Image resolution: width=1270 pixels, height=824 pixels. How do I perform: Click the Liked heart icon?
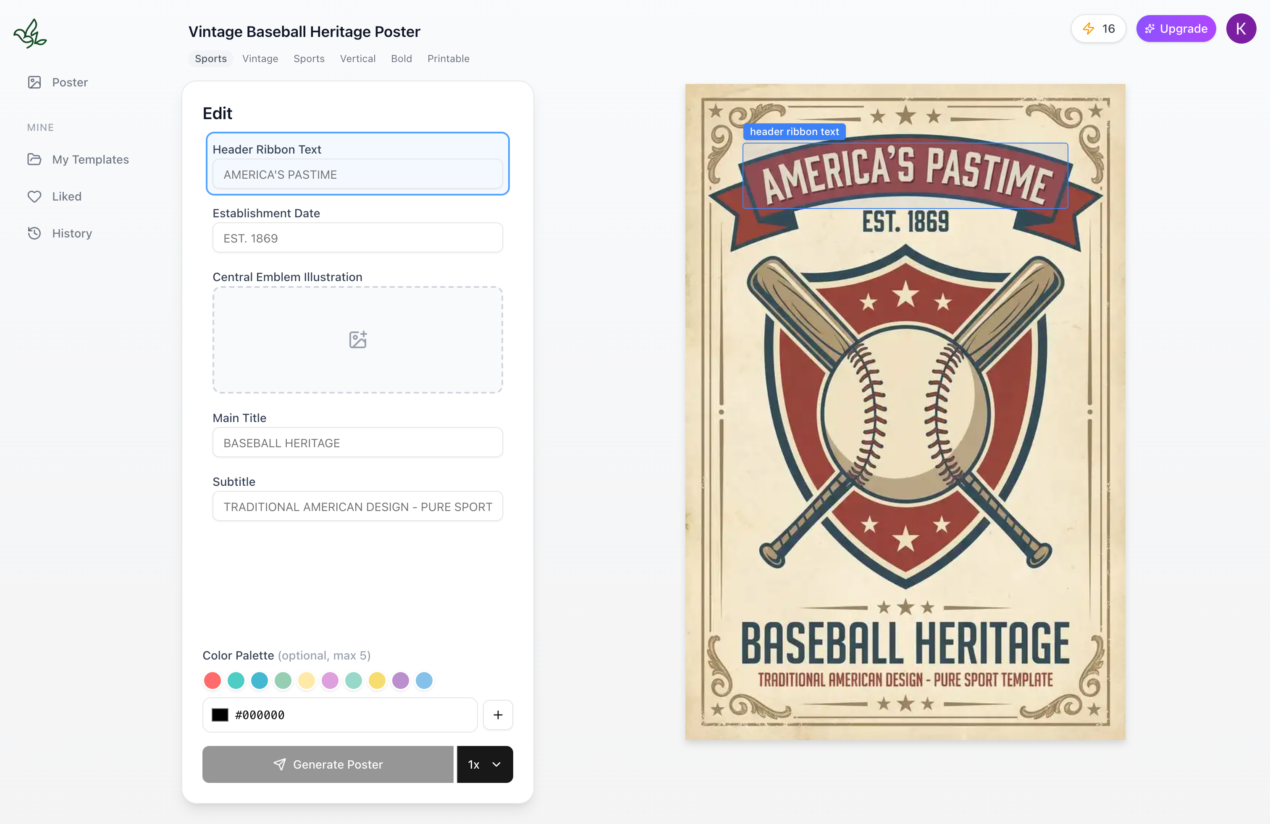(x=35, y=197)
